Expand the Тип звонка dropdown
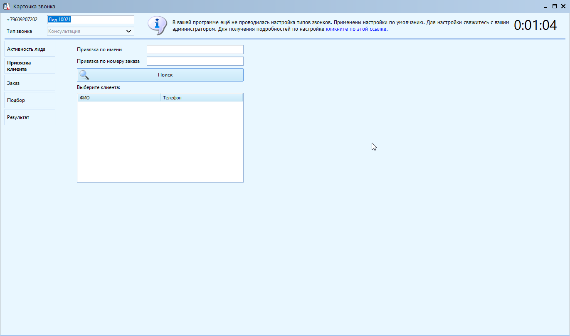The image size is (570, 336). 128,31
